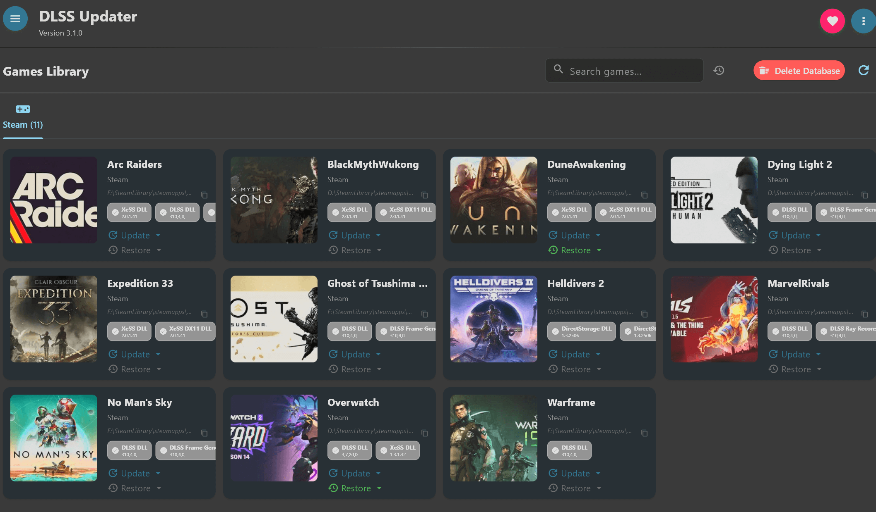This screenshot has height=512, width=876.
Task: Expand Update dropdown arrow for Expedition 33
Action: point(158,354)
